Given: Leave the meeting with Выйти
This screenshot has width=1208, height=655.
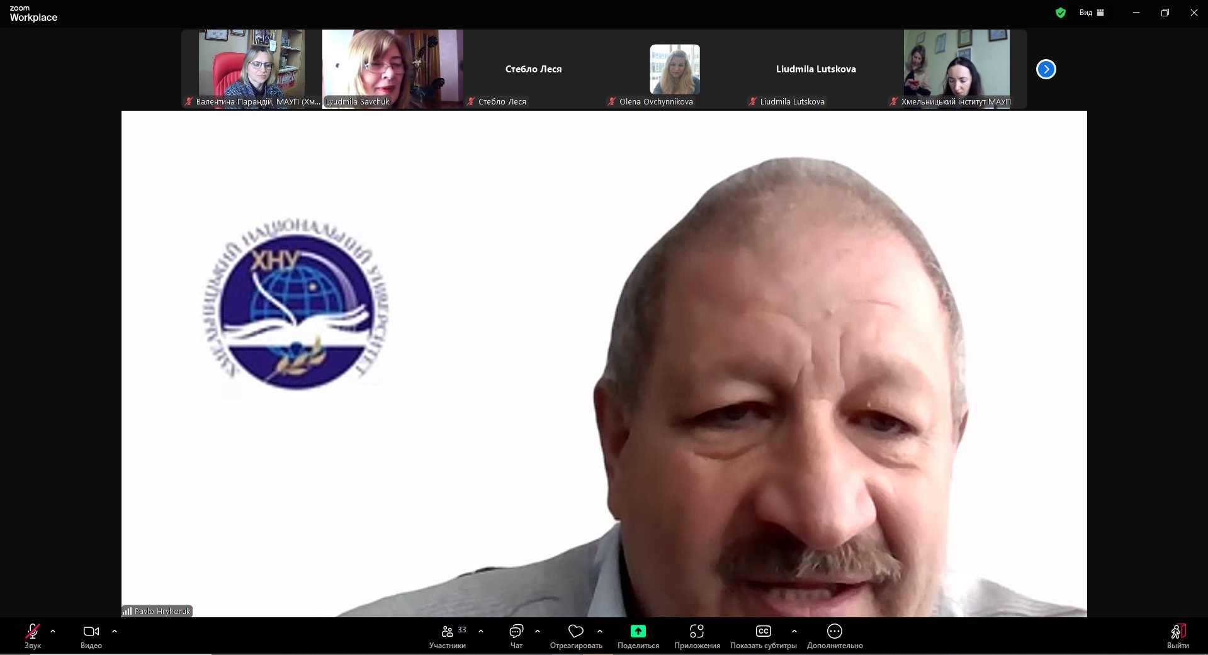Looking at the screenshot, I should (1178, 635).
